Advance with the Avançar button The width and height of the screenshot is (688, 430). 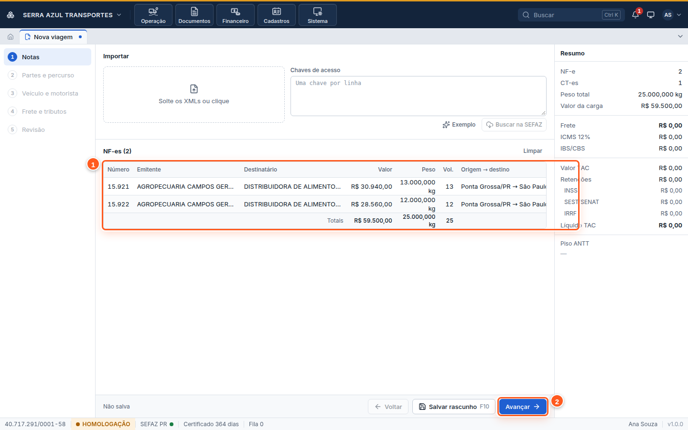click(x=523, y=407)
